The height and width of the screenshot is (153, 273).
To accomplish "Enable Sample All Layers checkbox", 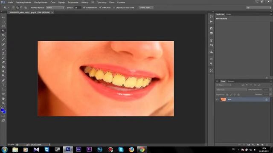I will coord(114,8).
